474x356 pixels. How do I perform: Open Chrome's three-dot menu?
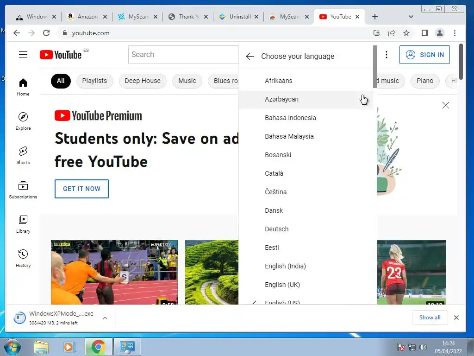coord(455,33)
